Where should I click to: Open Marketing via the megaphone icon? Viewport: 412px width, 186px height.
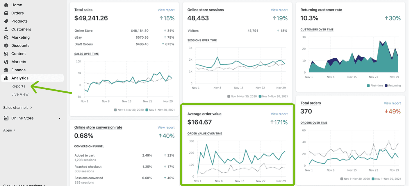pos(6,37)
